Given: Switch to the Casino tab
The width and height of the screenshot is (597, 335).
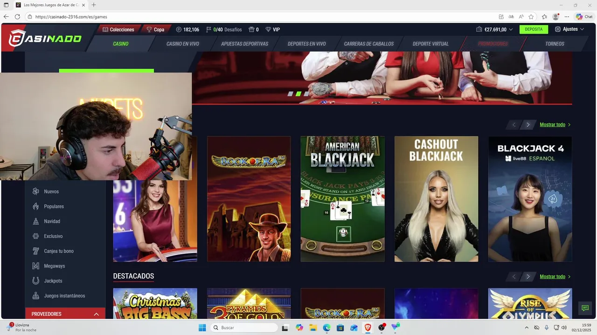Looking at the screenshot, I should pos(120,44).
